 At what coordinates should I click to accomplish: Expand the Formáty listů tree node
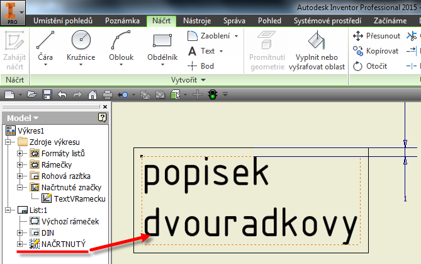tap(20, 153)
